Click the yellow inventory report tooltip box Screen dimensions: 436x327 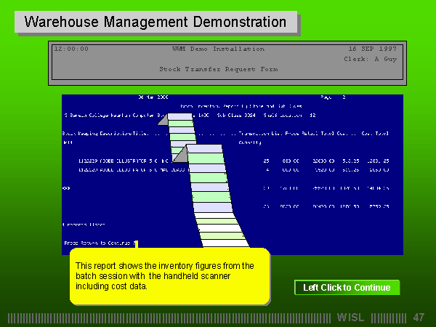[x=169, y=276]
